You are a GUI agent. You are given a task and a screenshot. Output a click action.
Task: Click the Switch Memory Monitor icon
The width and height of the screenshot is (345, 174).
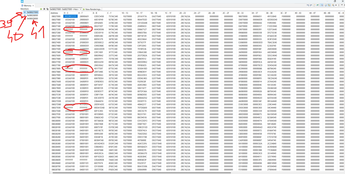pos(333,5)
